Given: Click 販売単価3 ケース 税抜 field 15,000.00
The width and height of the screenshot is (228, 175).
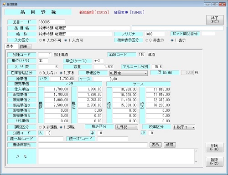Looking at the screenshot, I should click(125, 105).
